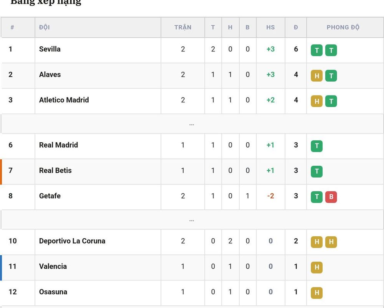The width and height of the screenshot is (384, 308).
Task: Open the Sevilla team link
Action: (x=50, y=49)
